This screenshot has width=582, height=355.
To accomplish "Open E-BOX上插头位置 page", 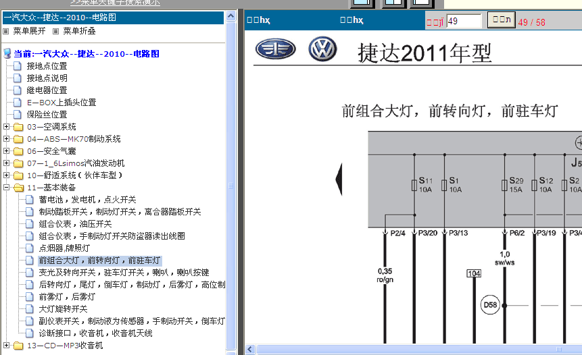I will (62, 103).
